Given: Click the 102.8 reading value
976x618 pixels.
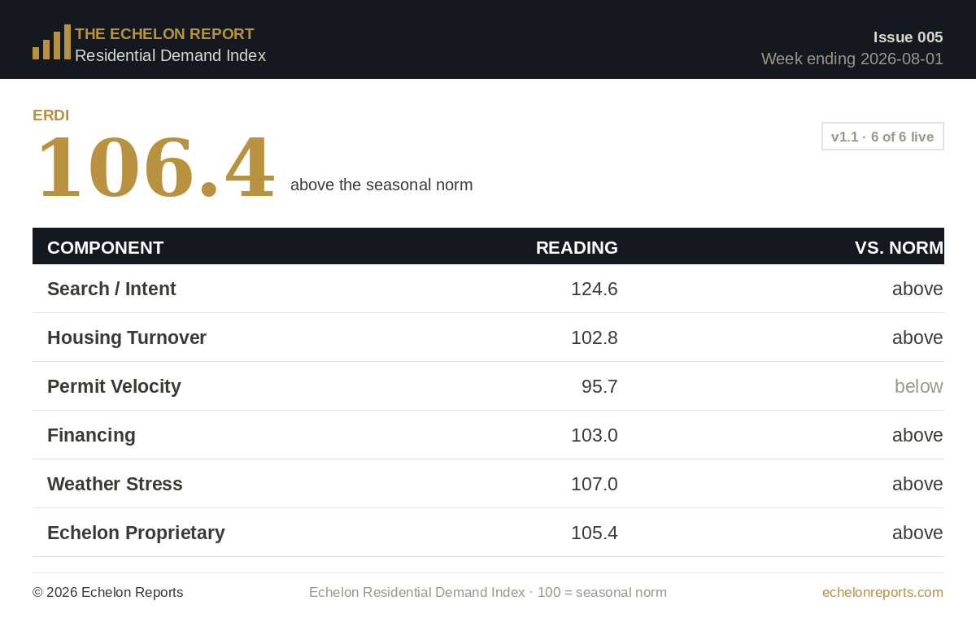Looking at the screenshot, I should [x=594, y=337].
